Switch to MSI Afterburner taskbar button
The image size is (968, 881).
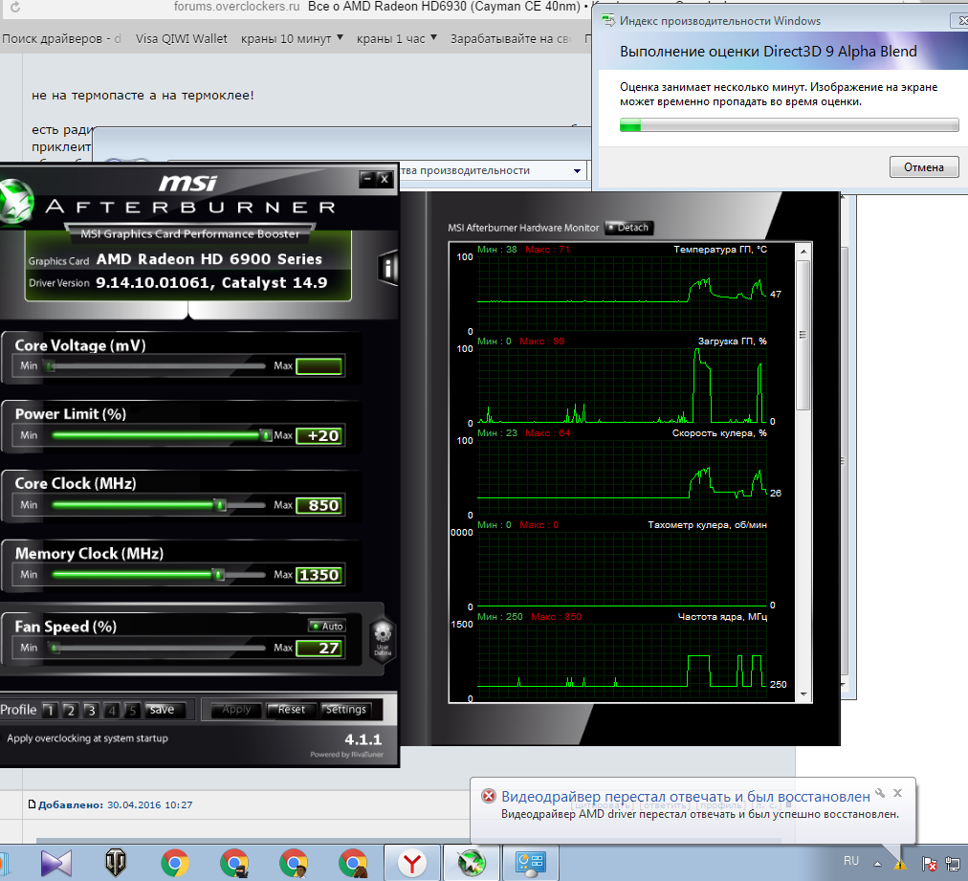point(472,863)
